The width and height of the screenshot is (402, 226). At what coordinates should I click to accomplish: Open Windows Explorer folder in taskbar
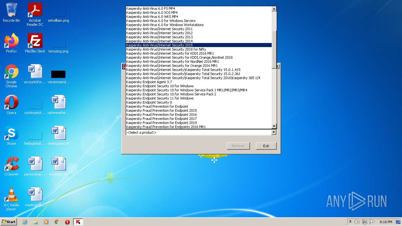[x=35, y=222]
